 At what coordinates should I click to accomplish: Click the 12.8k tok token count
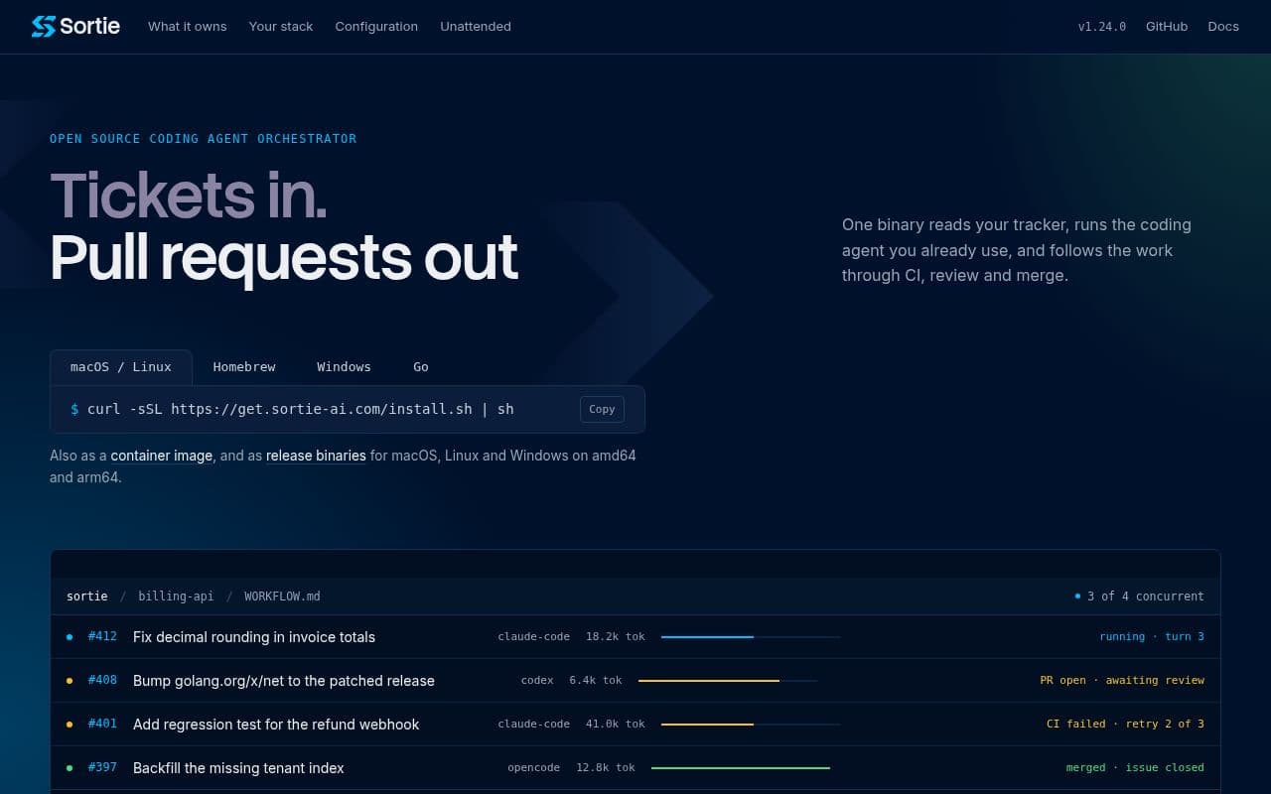pyautogui.click(x=606, y=767)
